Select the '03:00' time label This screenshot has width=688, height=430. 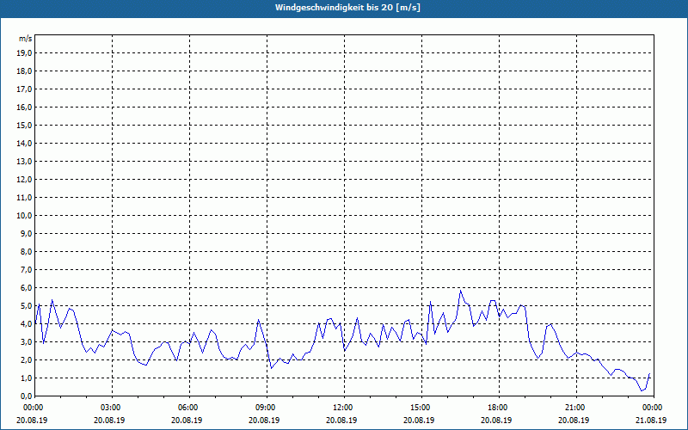[110, 408]
